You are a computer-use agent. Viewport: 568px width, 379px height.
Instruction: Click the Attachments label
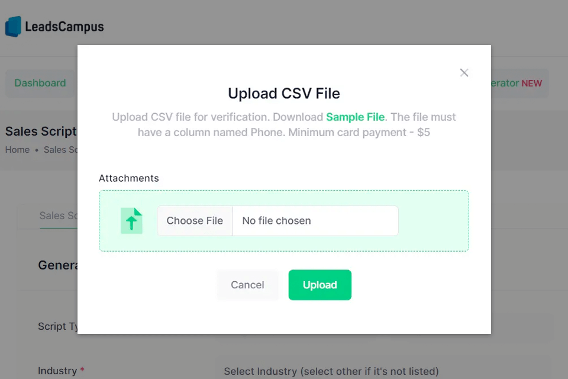(128, 178)
